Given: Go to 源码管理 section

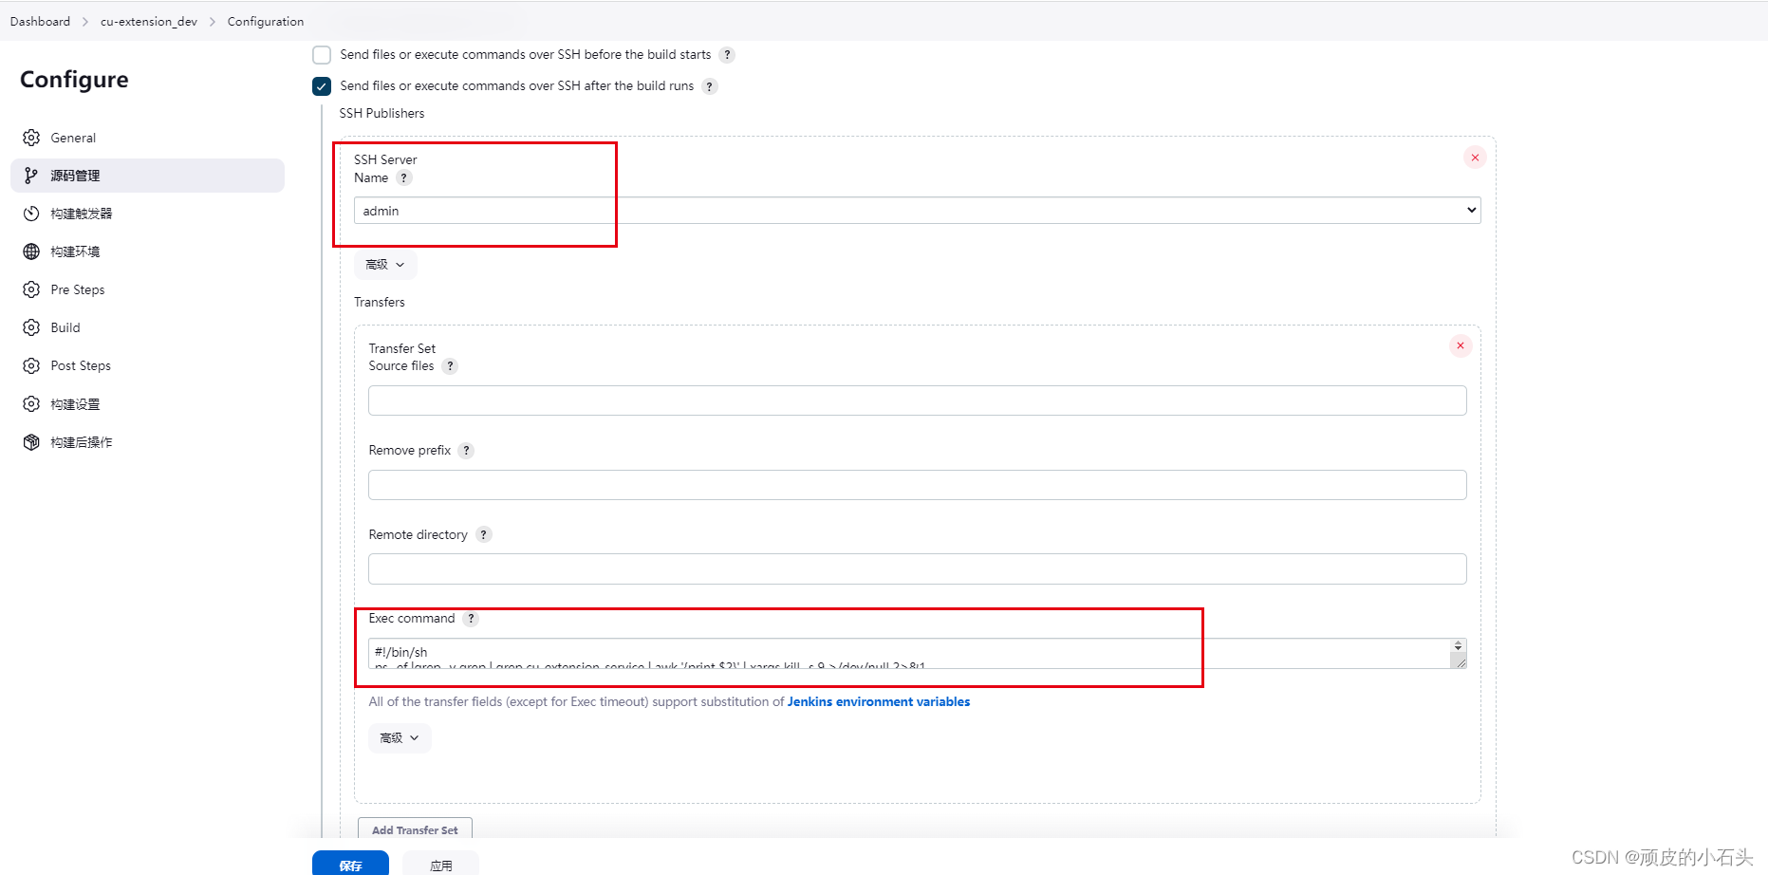Looking at the screenshot, I should [x=147, y=176].
